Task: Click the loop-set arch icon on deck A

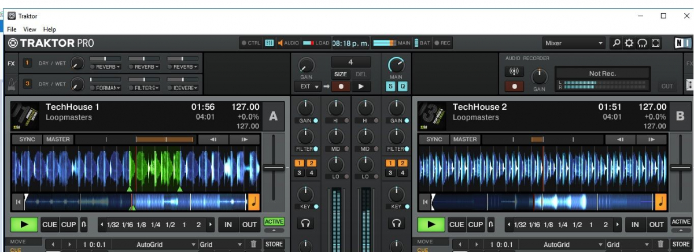Action: [84, 224]
